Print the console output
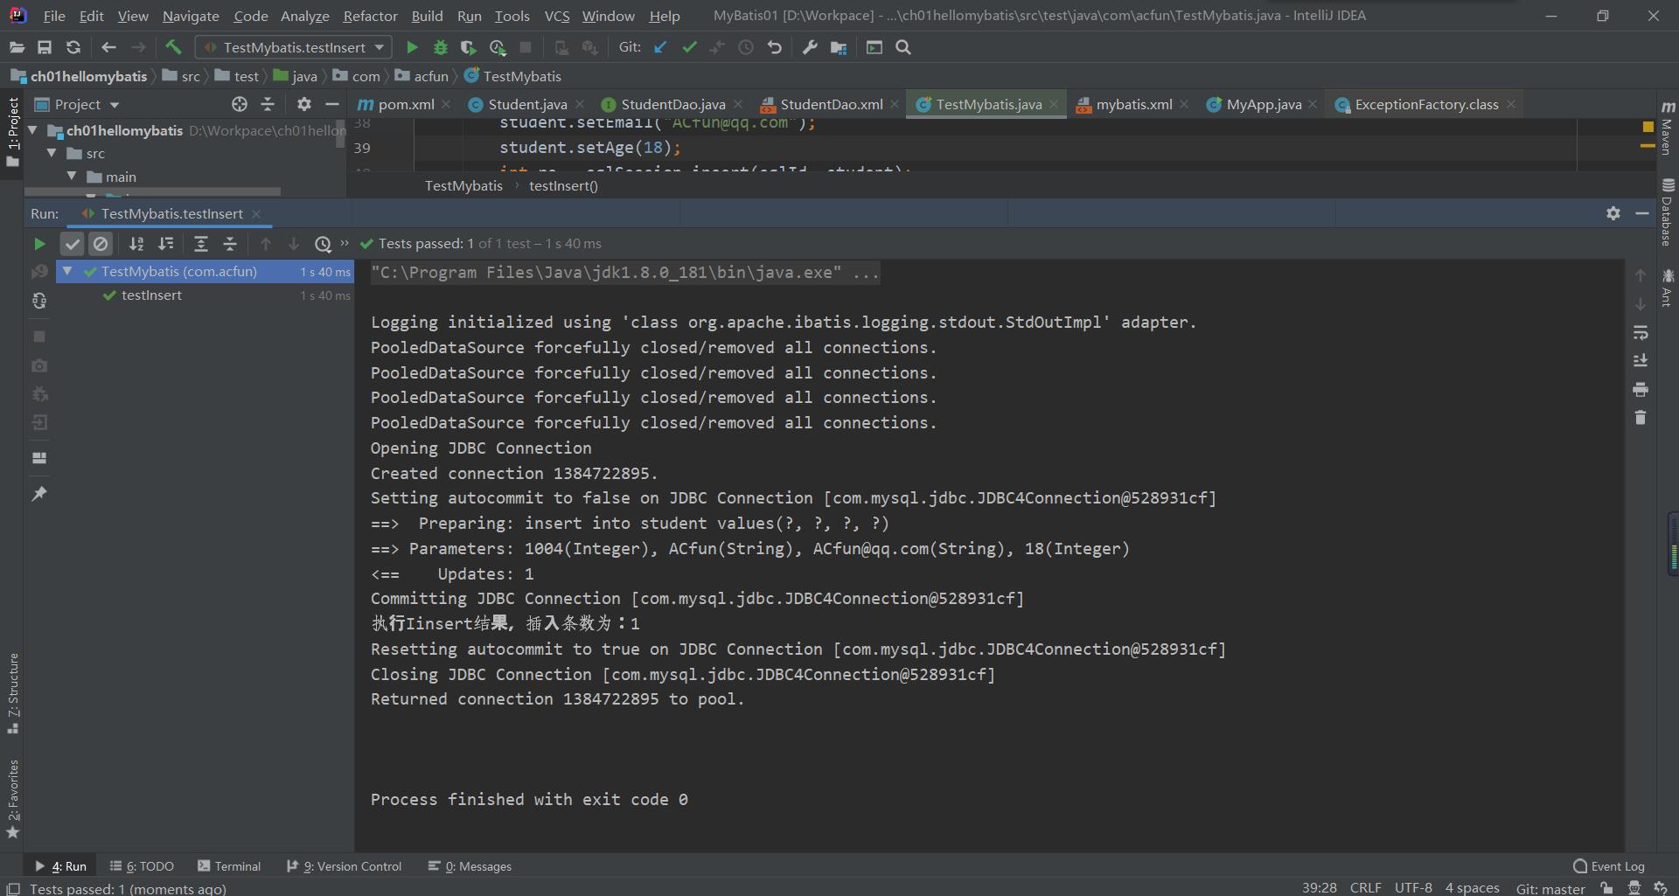 tap(1641, 389)
